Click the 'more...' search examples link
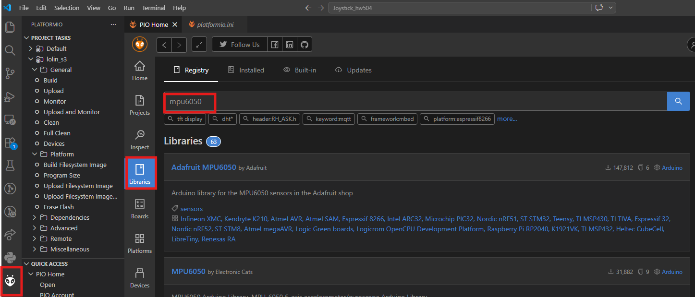695x297 pixels. (x=507, y=119)
